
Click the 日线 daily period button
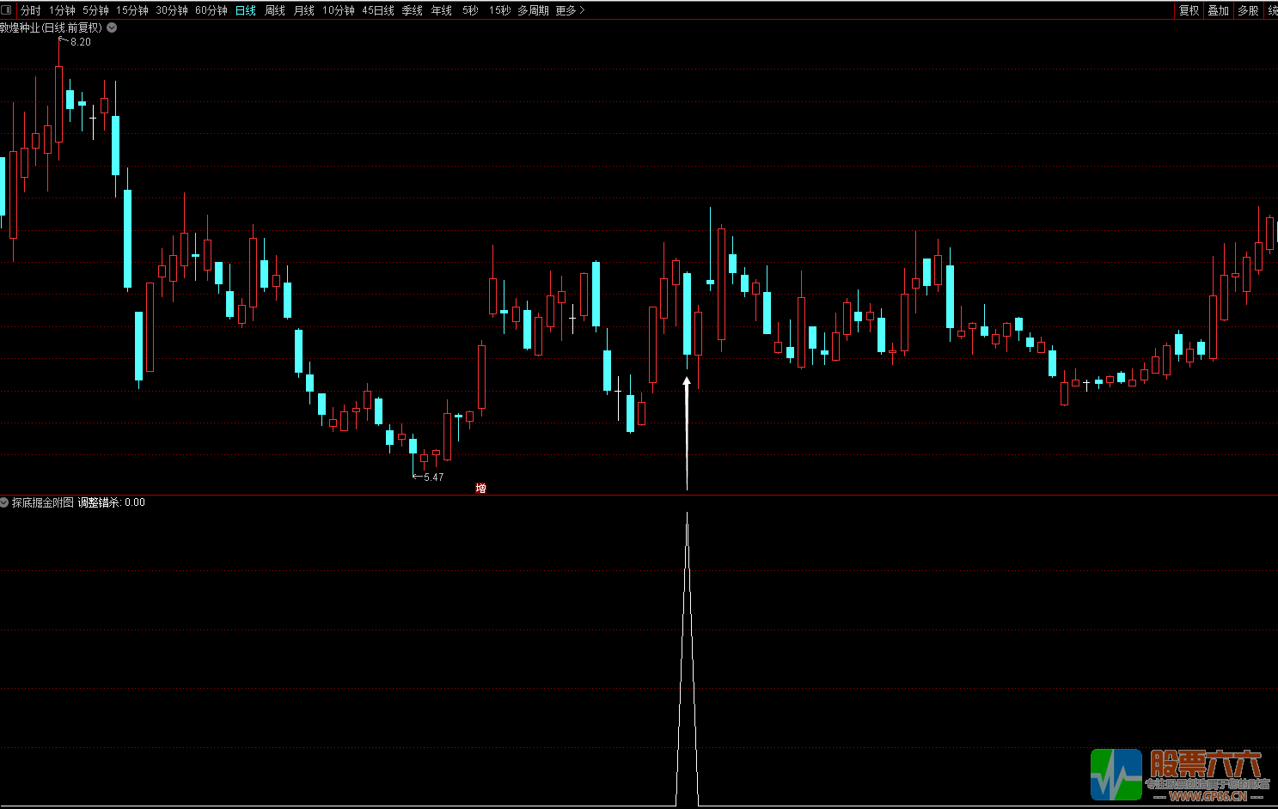(246, 10)
